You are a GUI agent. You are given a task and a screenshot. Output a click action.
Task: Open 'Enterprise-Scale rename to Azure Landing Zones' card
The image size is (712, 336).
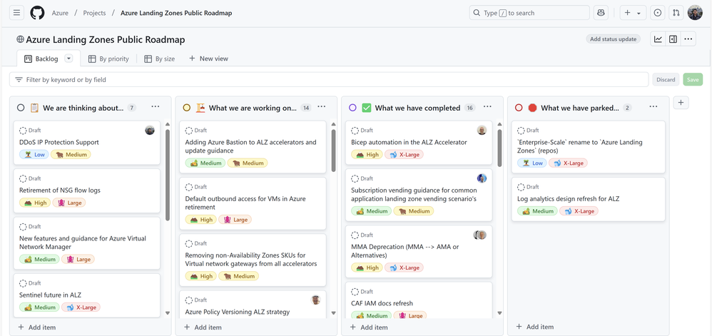(580, 146)
